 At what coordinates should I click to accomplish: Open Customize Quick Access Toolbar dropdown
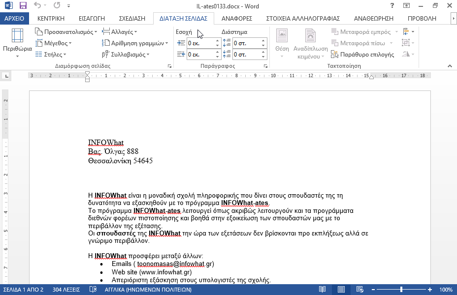pyautogui.click(x=68, y=5)
